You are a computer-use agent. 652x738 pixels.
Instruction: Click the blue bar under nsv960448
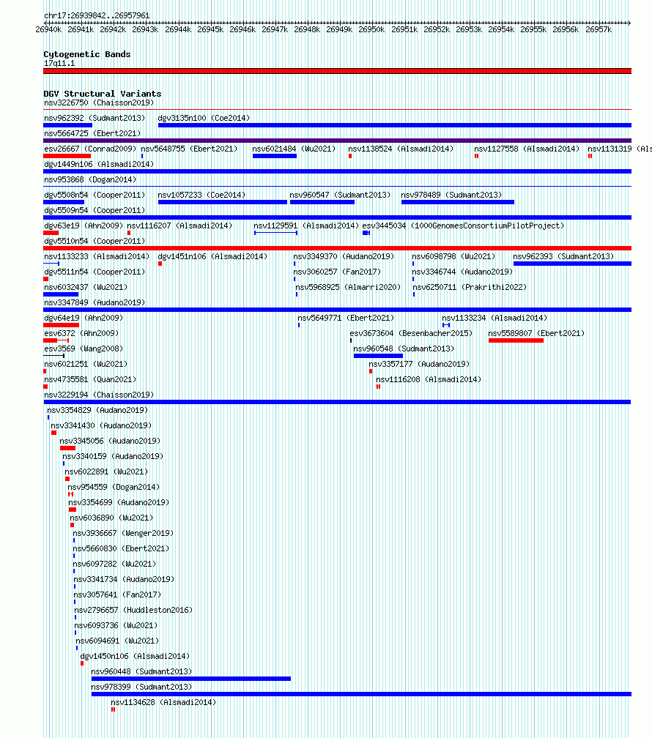[x=191, y=679]
